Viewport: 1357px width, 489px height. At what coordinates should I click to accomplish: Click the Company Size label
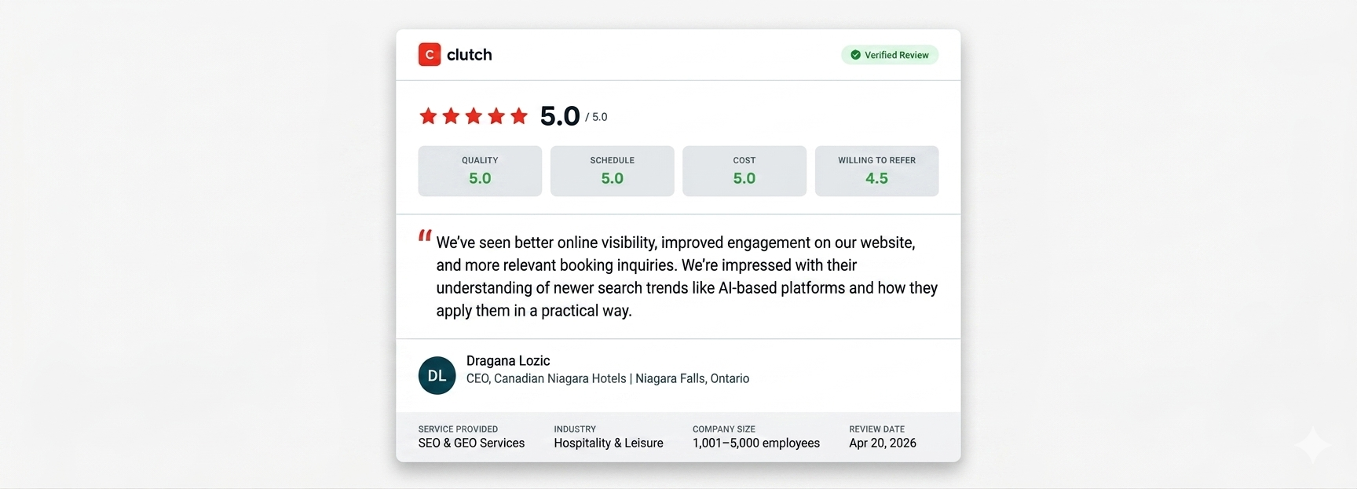724,429
